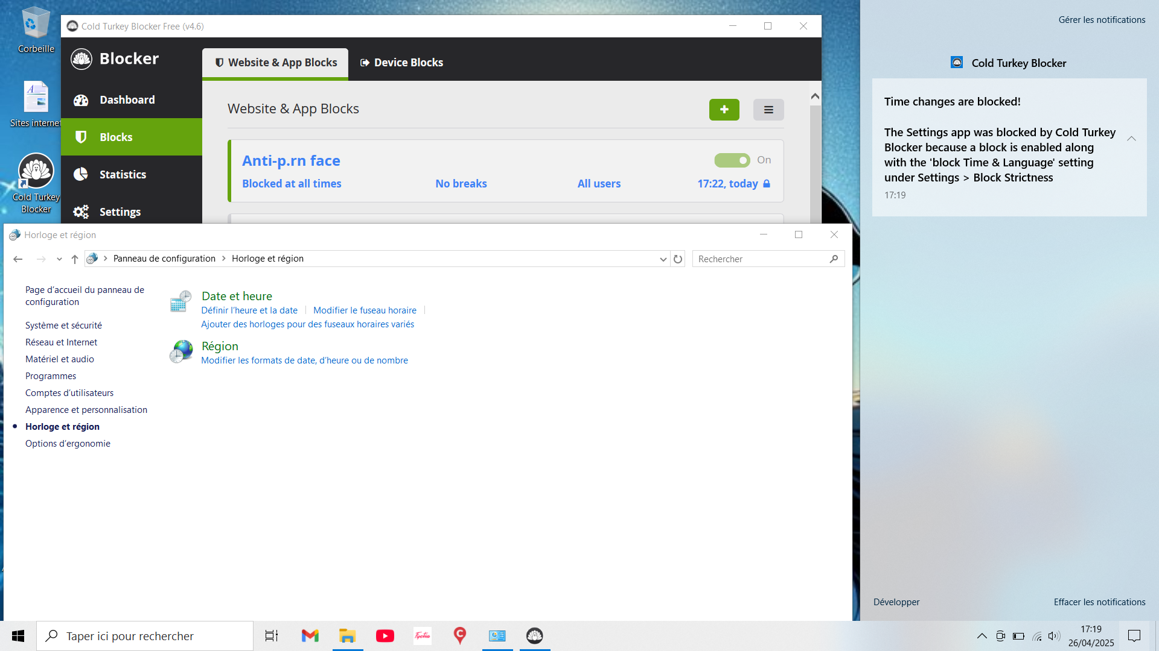Expand the chevron after 'Panneau de configuration'
This screenshot has height=651, width=1159.
point(224,259)
